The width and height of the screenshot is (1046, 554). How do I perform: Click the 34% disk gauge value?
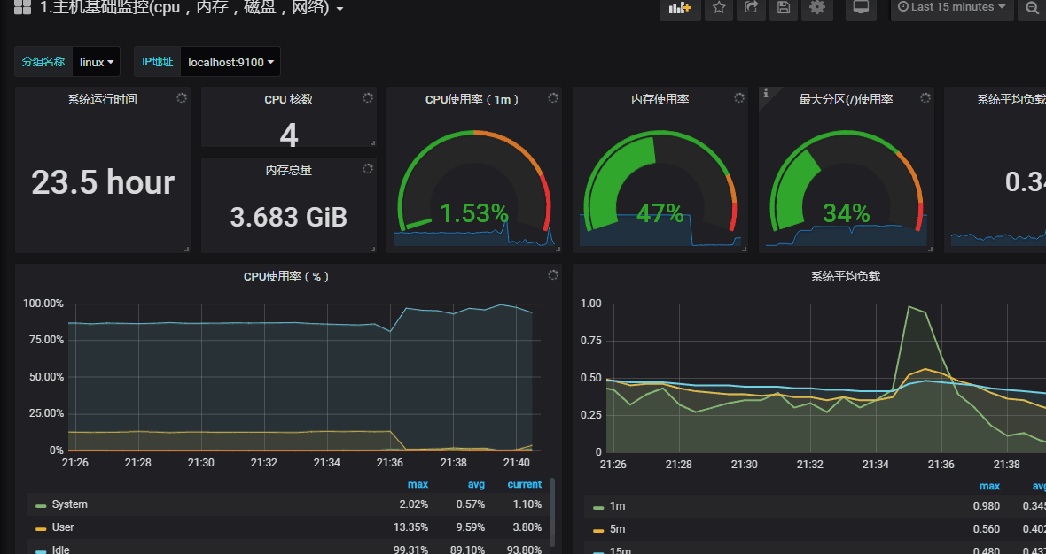[846, 213]
